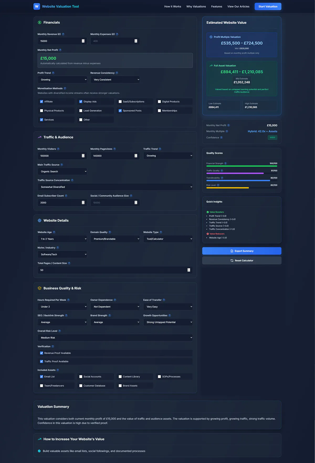Focus the Monthly Expenses input field
Image resolution: width=315 pixels, height=463 pixels.
pyautogui.click(x=115, y=41)
